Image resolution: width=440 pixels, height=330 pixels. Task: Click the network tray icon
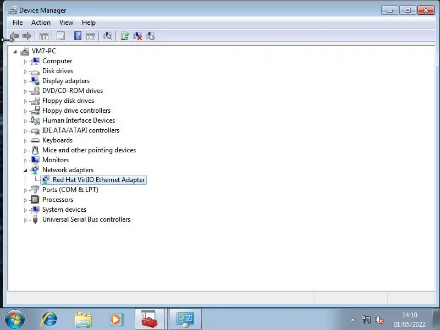tap(366, 320)
